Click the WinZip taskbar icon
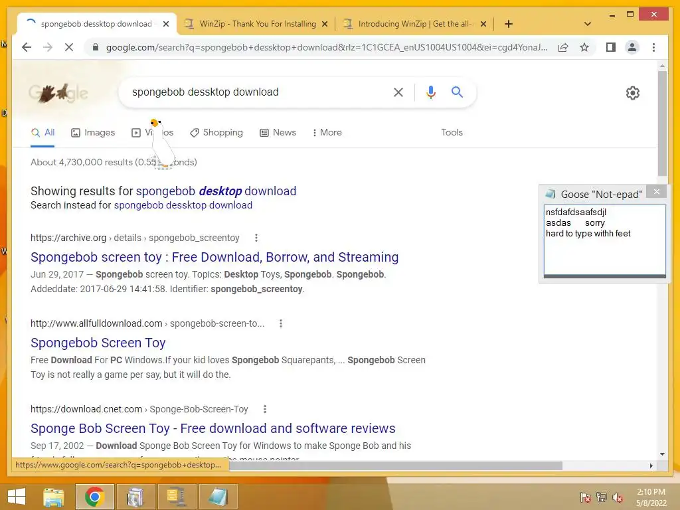This screenshot has width=680, height=510. [x=175, y=497]
